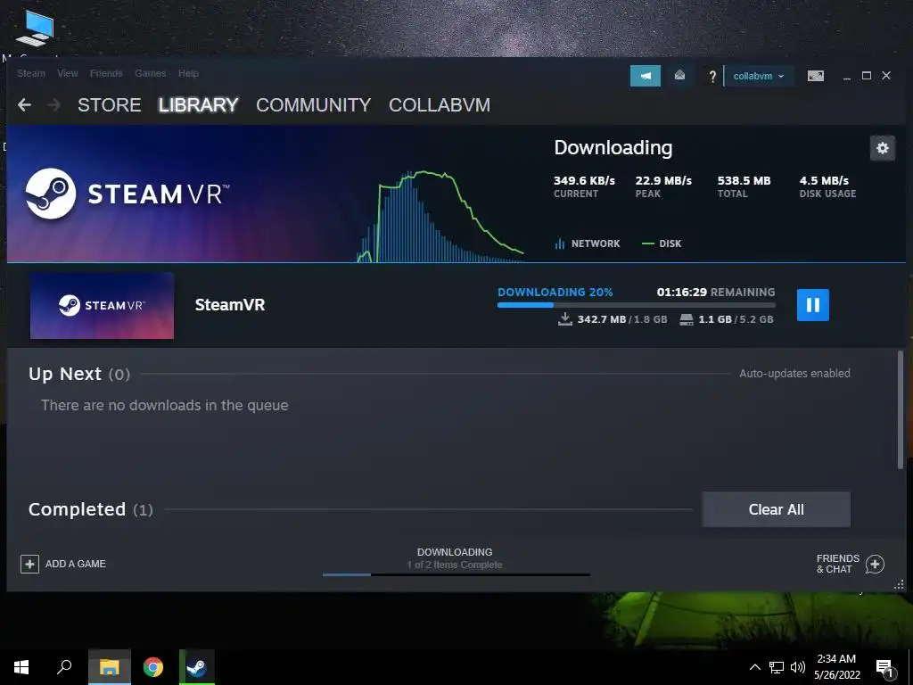913x685 pixels.
Task: Select the desktop computer icon
Action: point(35,28)
